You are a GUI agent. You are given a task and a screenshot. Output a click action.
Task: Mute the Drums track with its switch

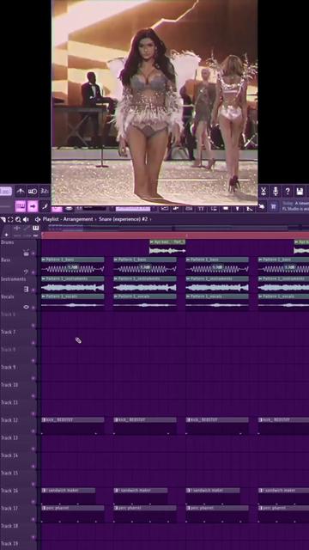coord(33,254)
